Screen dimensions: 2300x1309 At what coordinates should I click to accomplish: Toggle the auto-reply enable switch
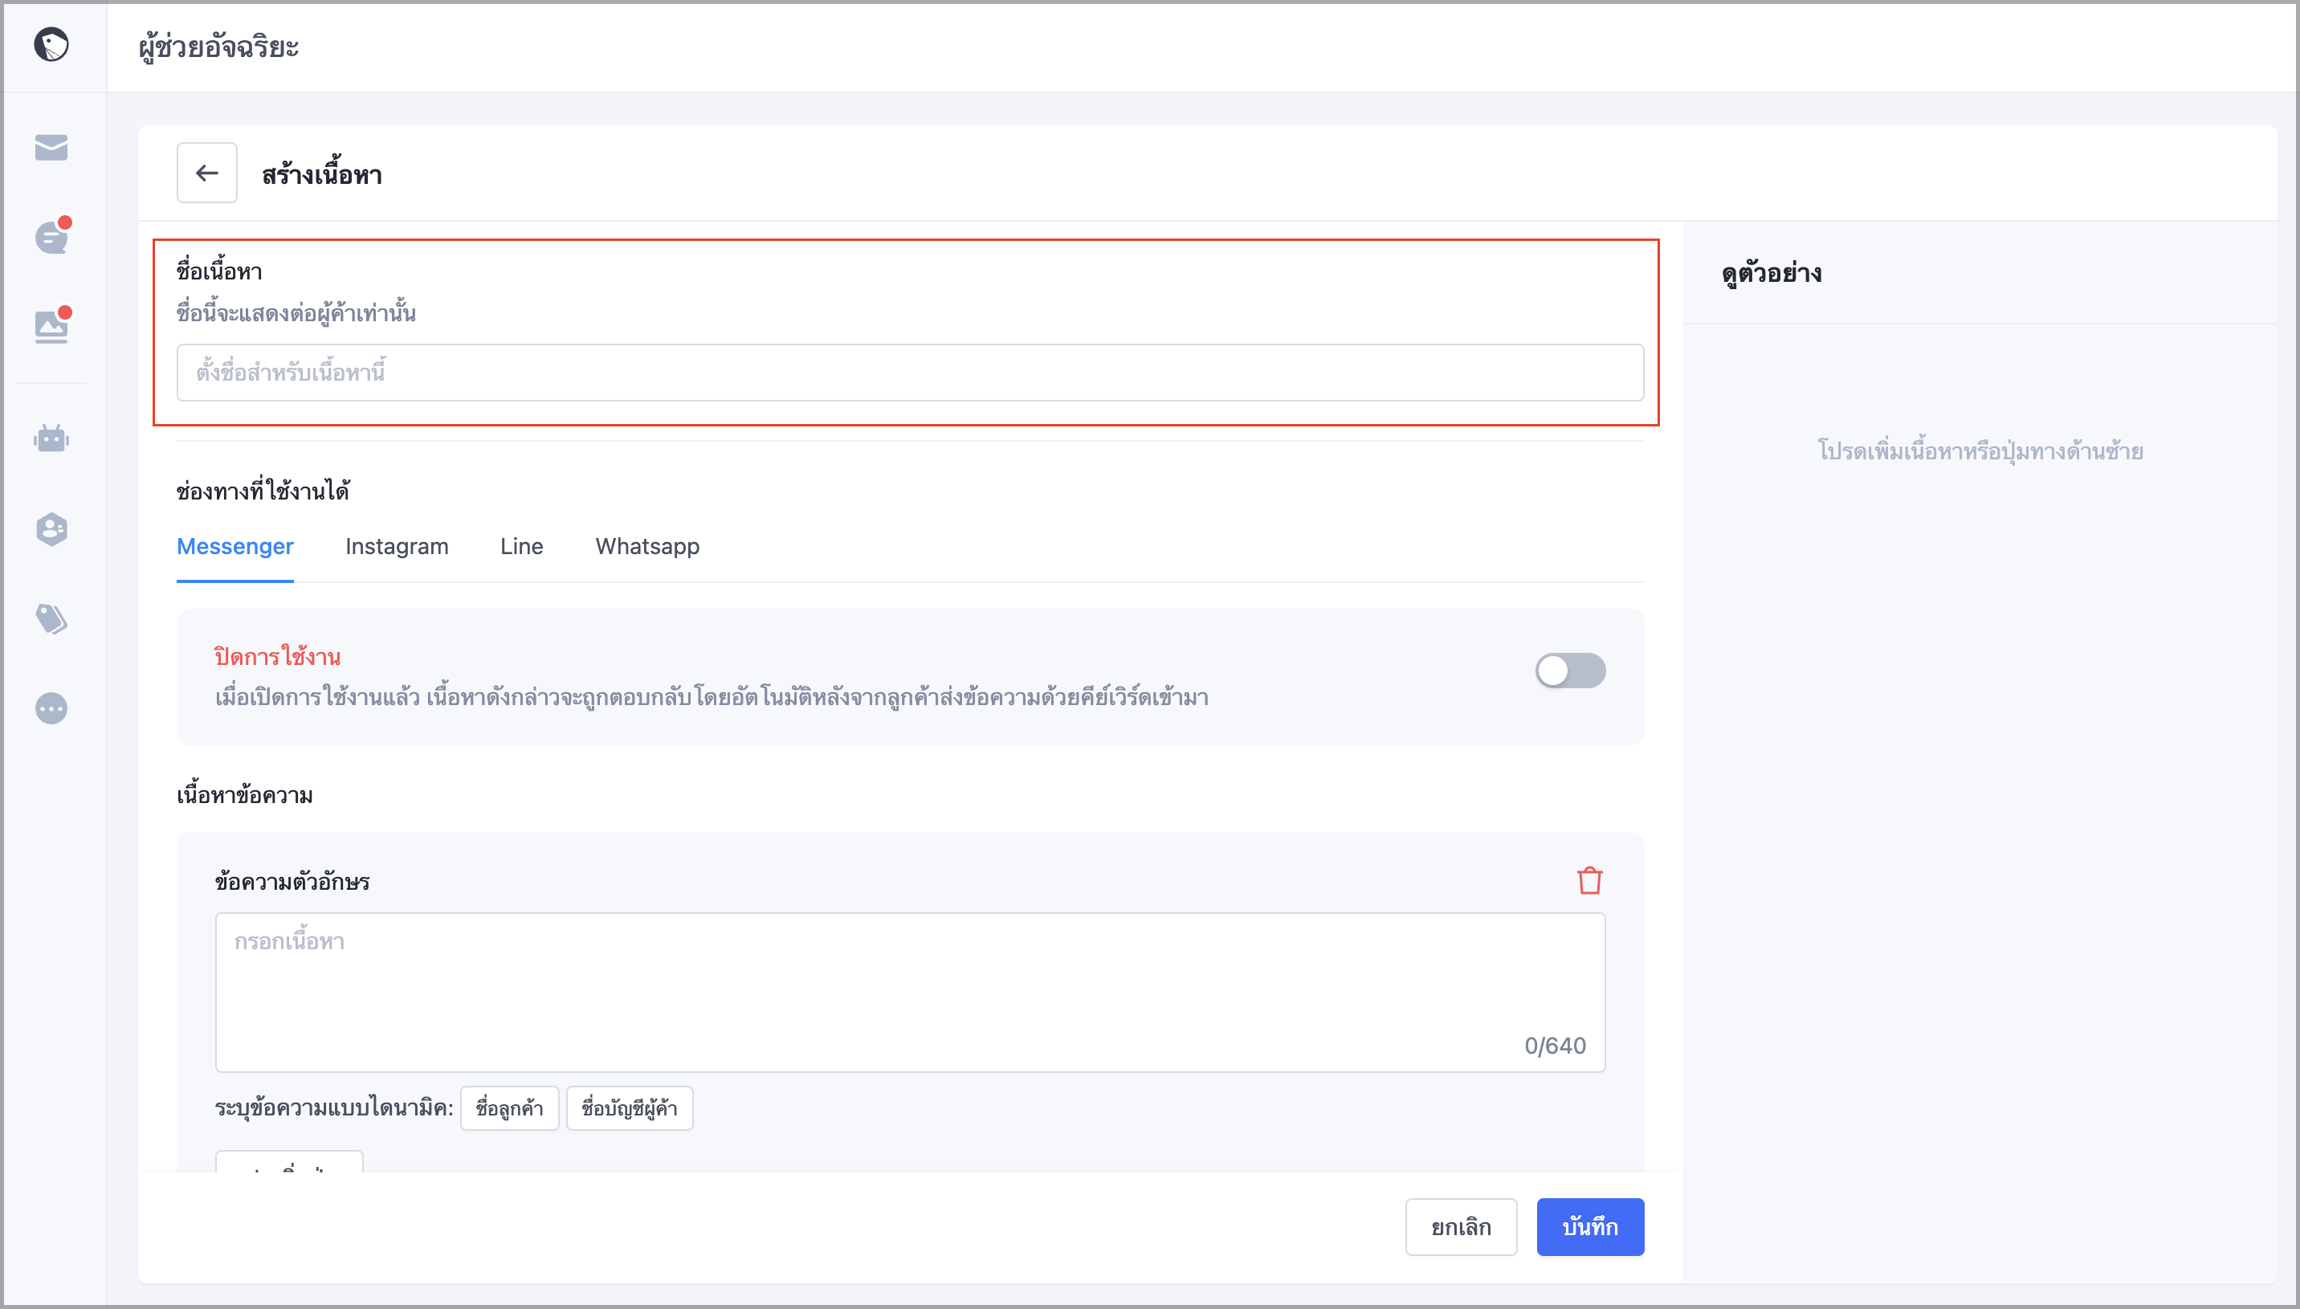[1570, 671]
